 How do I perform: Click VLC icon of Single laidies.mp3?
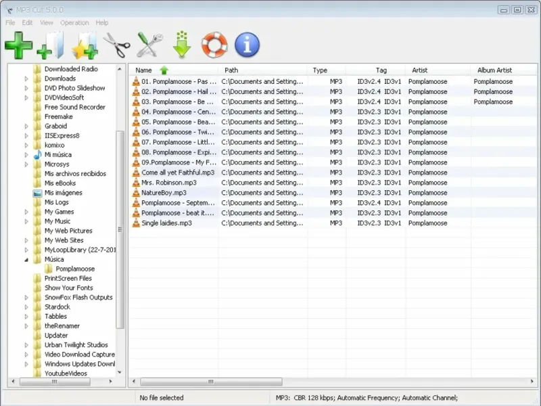click(x=137, y=223)
